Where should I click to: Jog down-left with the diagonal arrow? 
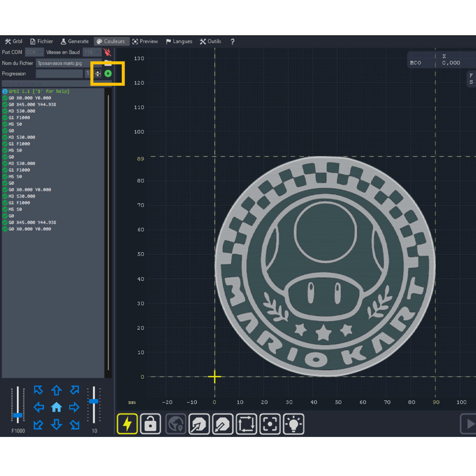[x=38, y=425]
